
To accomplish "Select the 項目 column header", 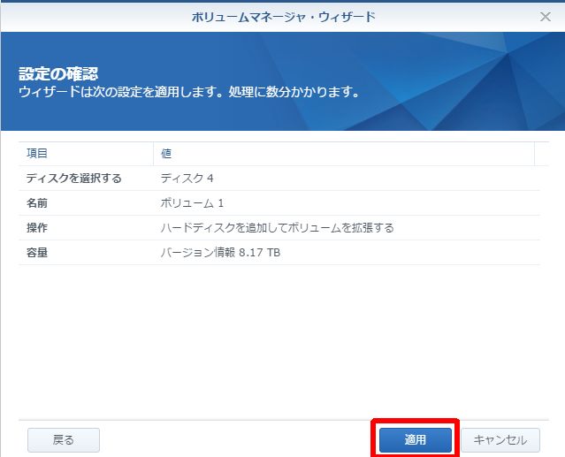I will [86, 154].
